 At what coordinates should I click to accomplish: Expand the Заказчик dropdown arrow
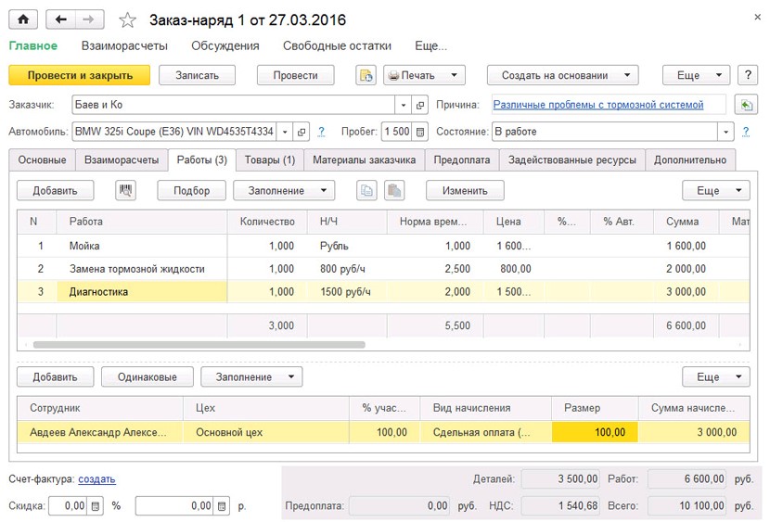pos(403,105)
